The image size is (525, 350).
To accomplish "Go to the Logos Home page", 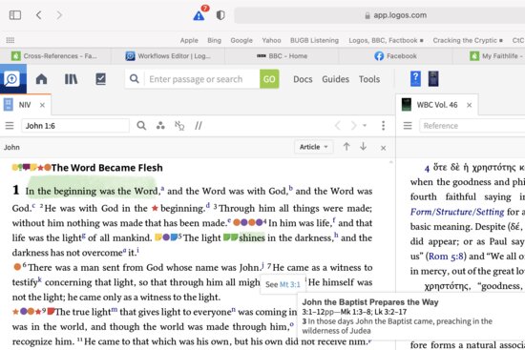I will coord(41,79).
